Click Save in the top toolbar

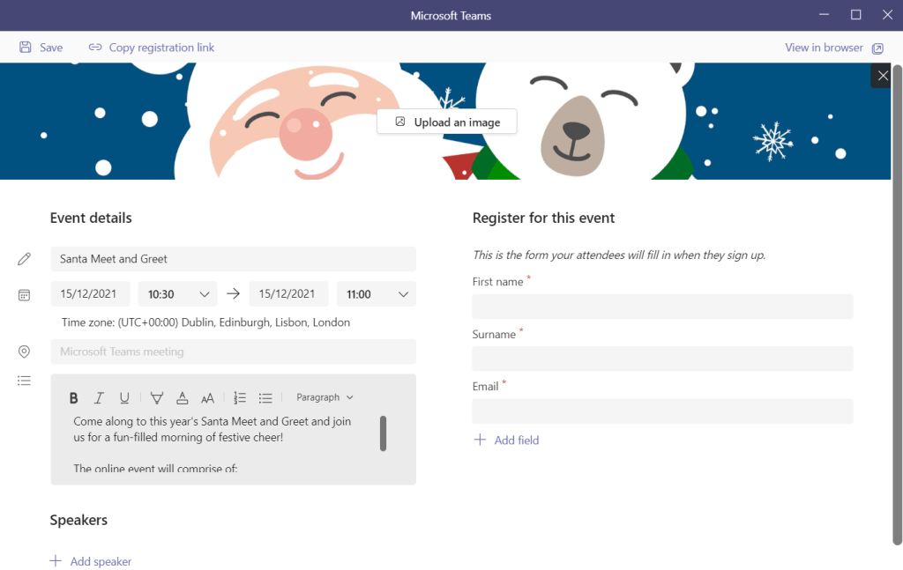point(41,48)
